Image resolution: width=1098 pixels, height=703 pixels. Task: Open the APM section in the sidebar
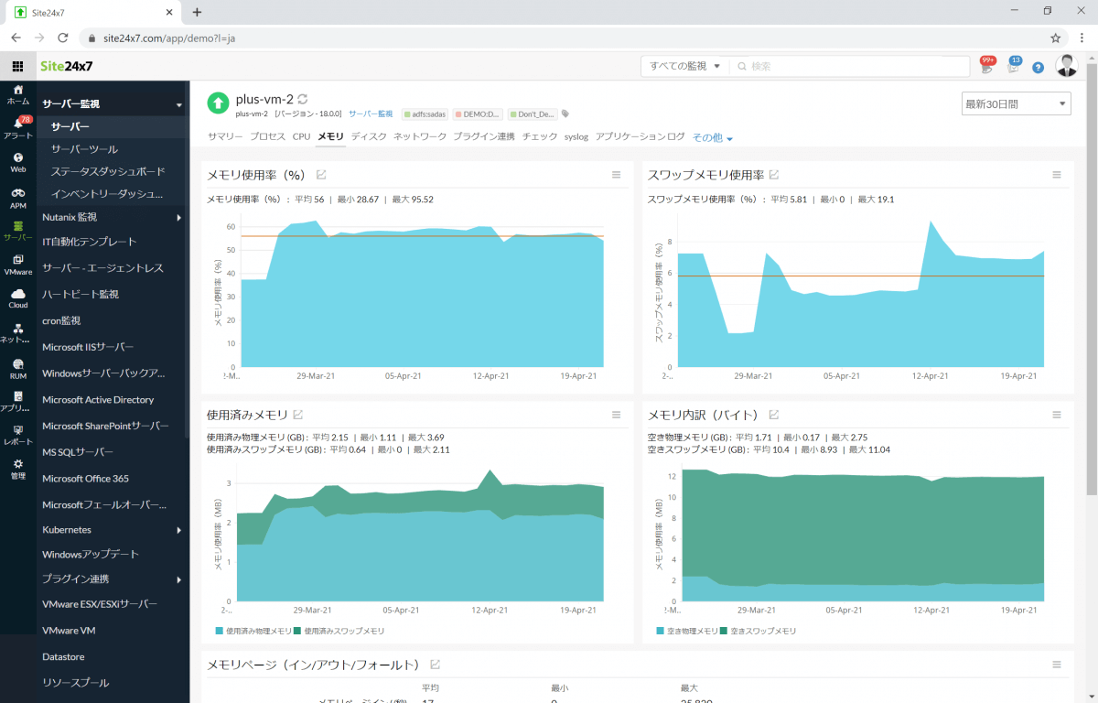pyautogui.click(x=17, y=193)
